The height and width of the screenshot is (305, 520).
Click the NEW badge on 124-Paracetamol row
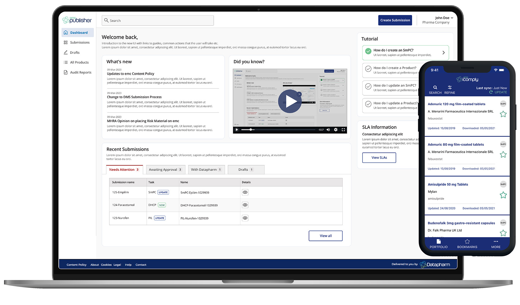click(162, 205)
